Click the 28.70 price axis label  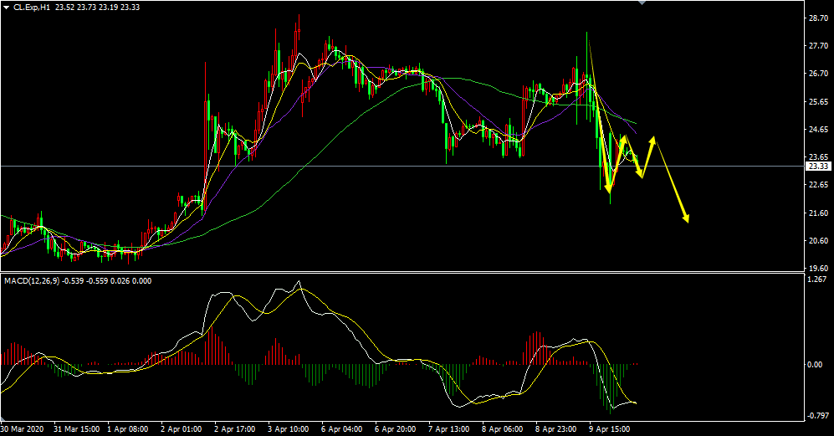coord(817,18)
